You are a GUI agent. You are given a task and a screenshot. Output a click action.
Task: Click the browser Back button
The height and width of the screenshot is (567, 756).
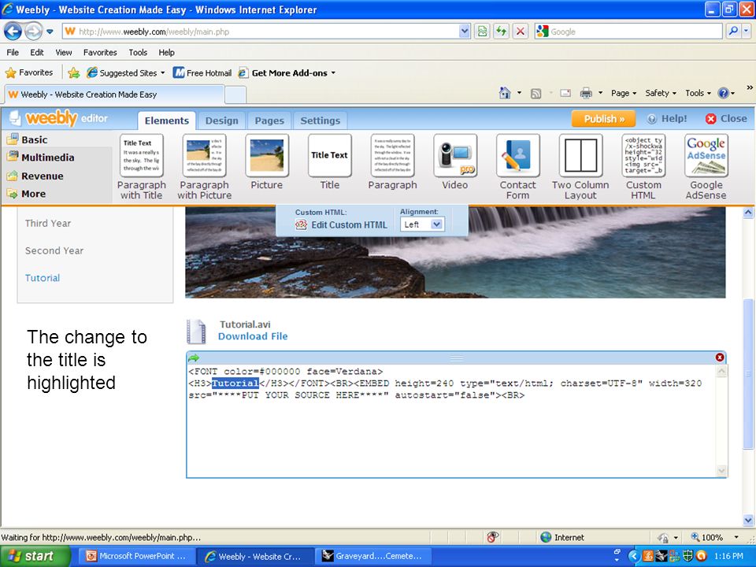point(13,31)
